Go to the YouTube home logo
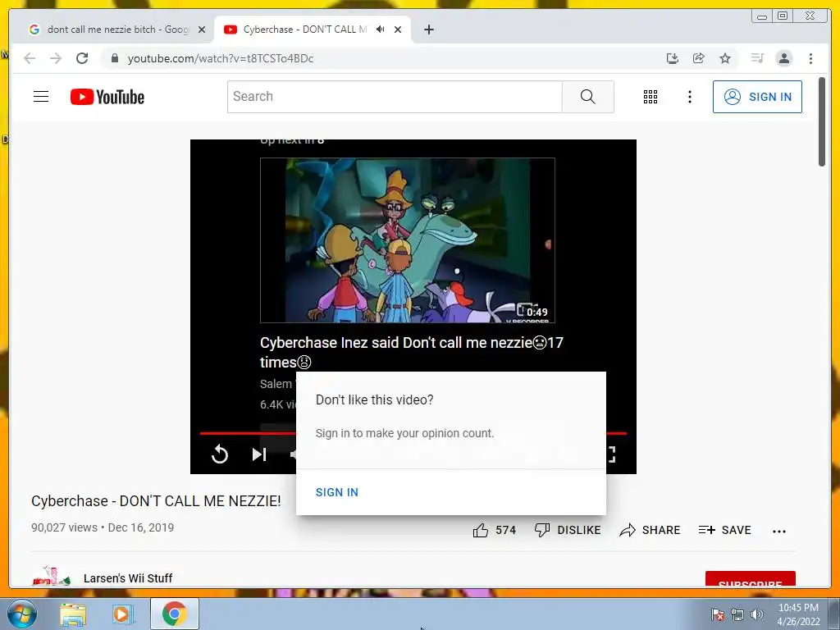The height and width of the screenshot is (630, 840). [107, 97]
